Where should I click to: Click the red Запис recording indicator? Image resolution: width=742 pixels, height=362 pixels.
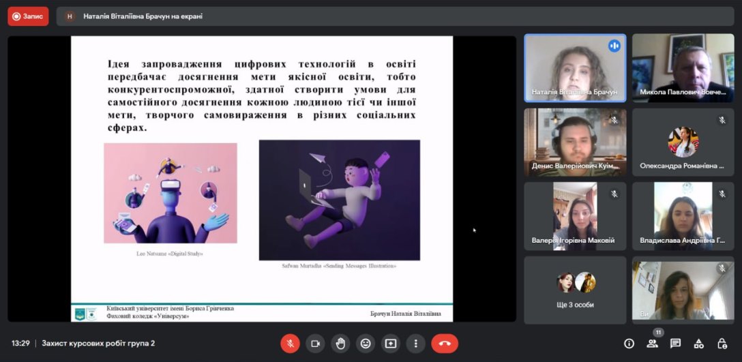tap(28, 16)
